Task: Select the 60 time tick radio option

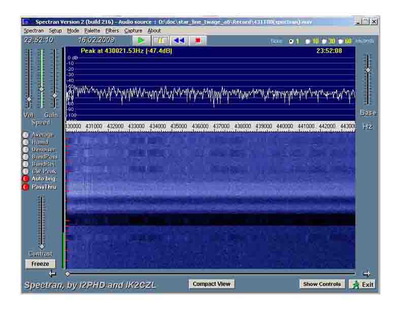Action: [341, 41]
